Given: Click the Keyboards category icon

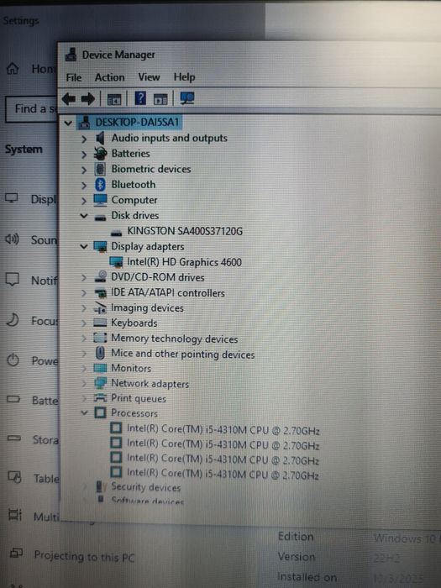Looking at the screenshot, I should tap(100, 323).
